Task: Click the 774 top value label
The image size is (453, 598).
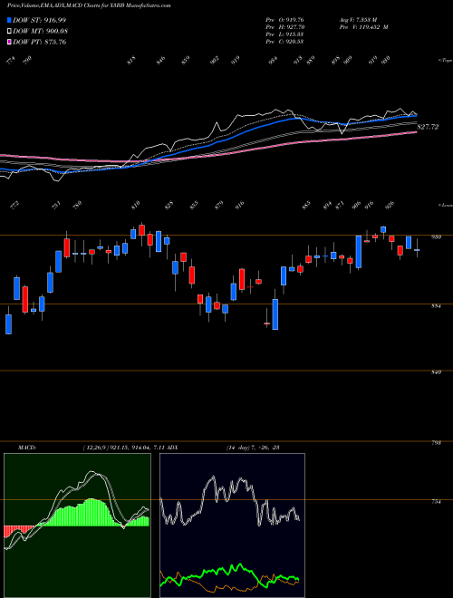Action: pos(10,61)
